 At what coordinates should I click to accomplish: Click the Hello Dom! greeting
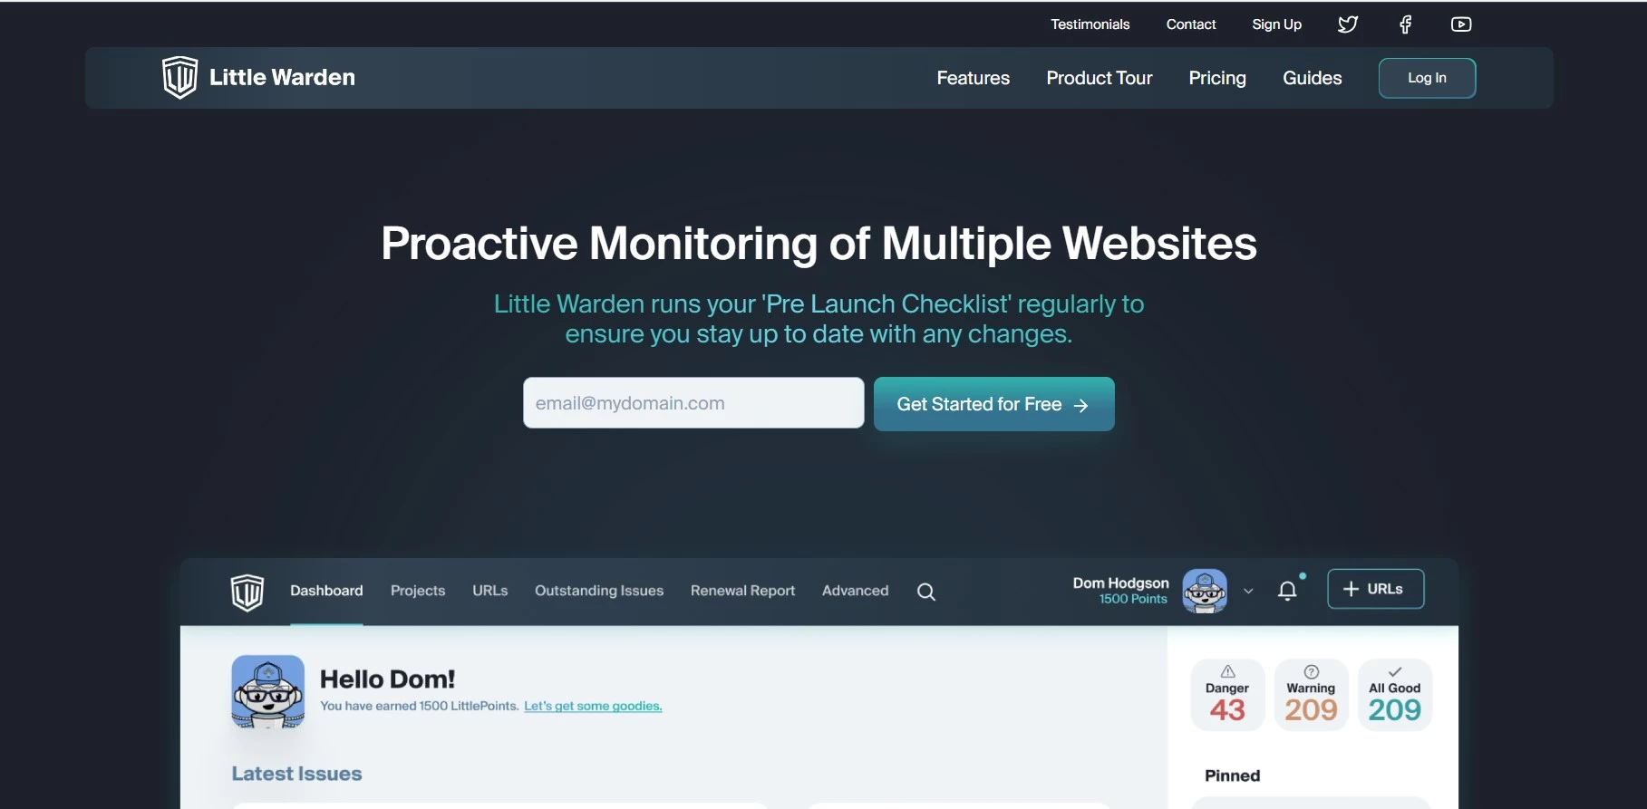pyautogui.click(x=387, y=679)
